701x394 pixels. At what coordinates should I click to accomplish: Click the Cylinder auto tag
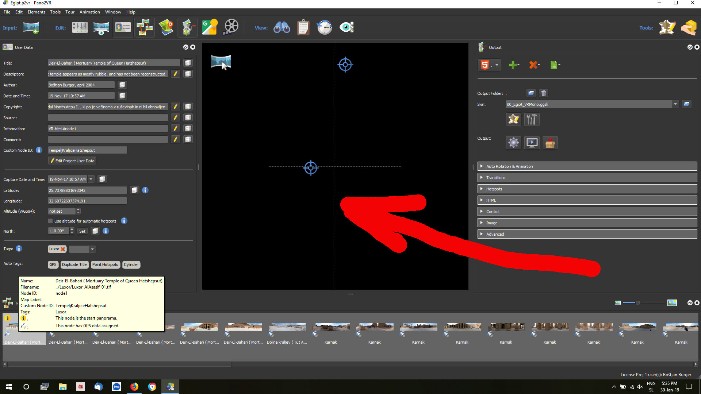131,264
